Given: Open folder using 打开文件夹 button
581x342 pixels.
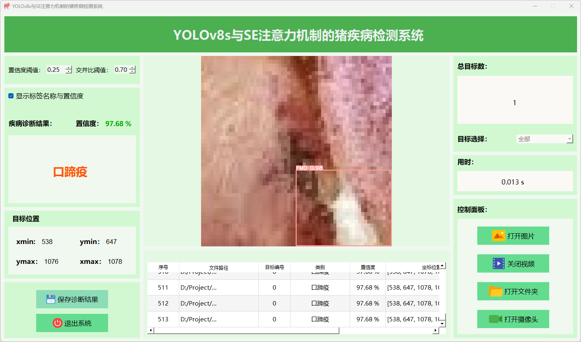Looking at the screenshot, I should (513, 291).
